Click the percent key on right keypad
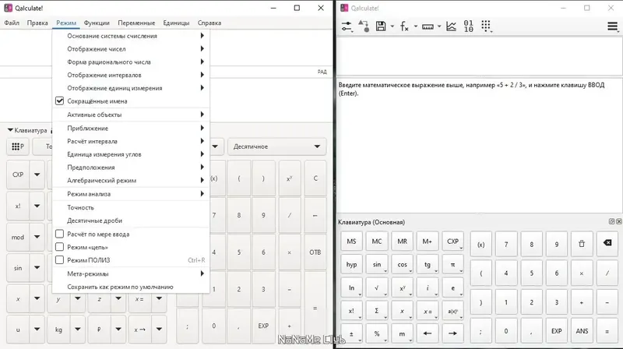The height and width of the screenshot is (349, 623). click(x=377, y=333)
